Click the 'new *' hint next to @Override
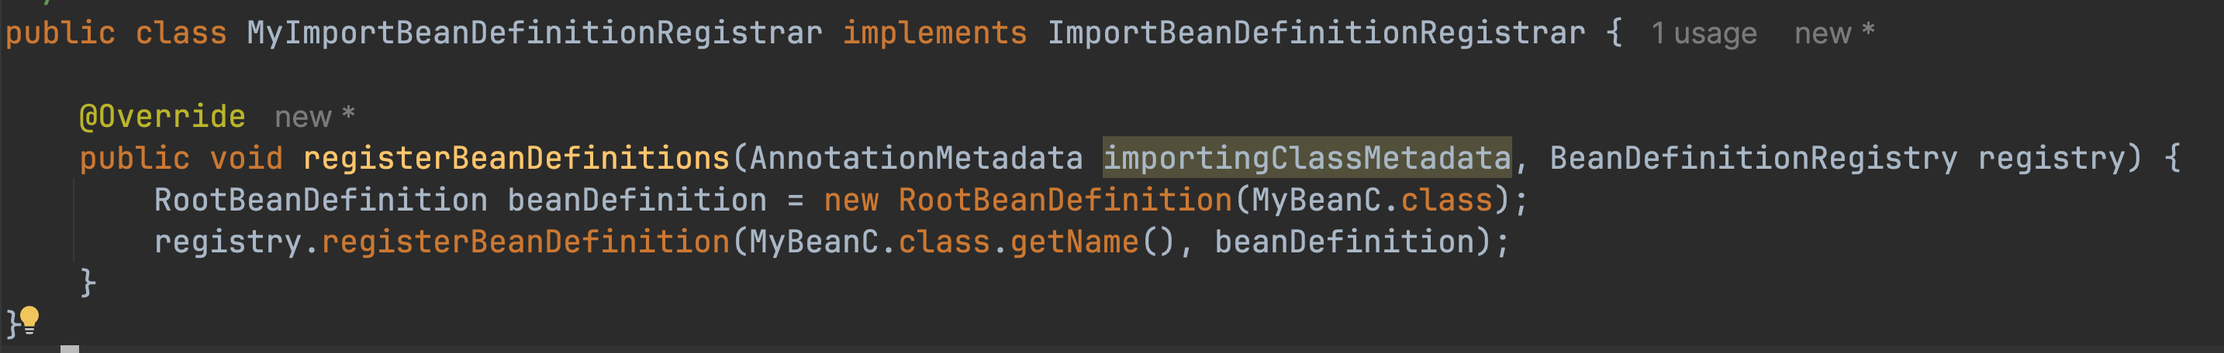 pos(313,116)
